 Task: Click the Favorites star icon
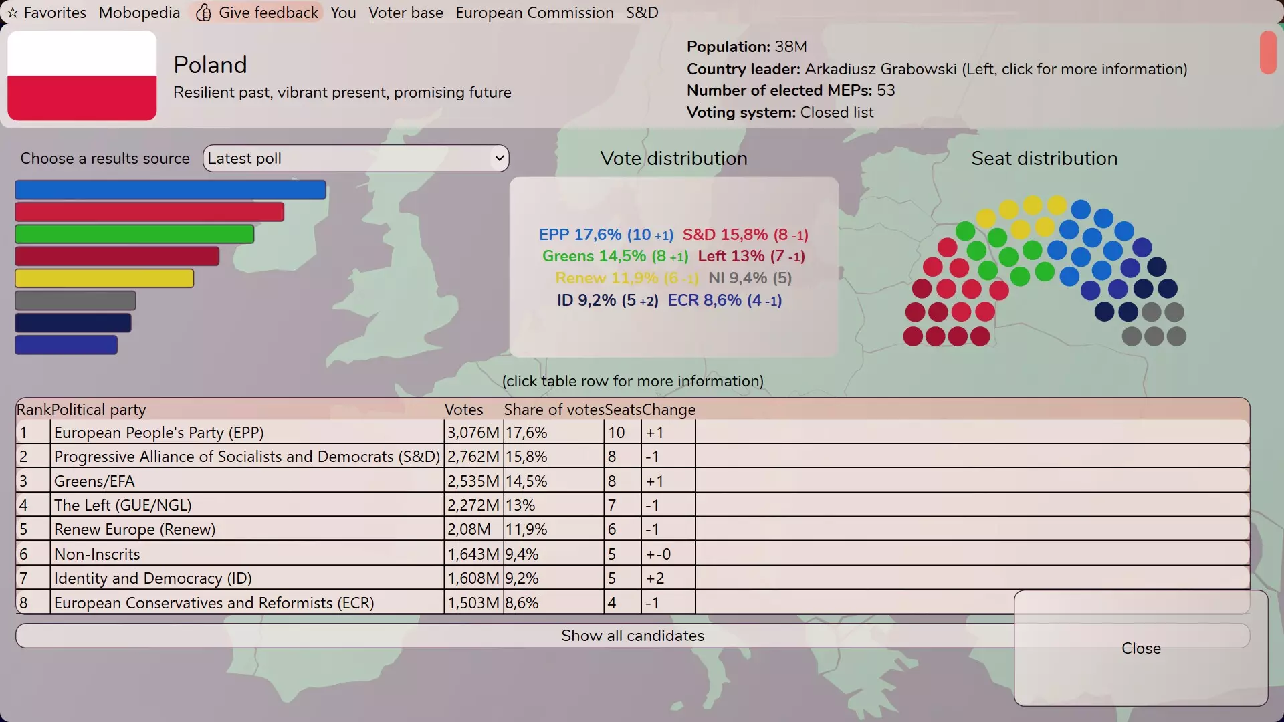coord(12,13)
